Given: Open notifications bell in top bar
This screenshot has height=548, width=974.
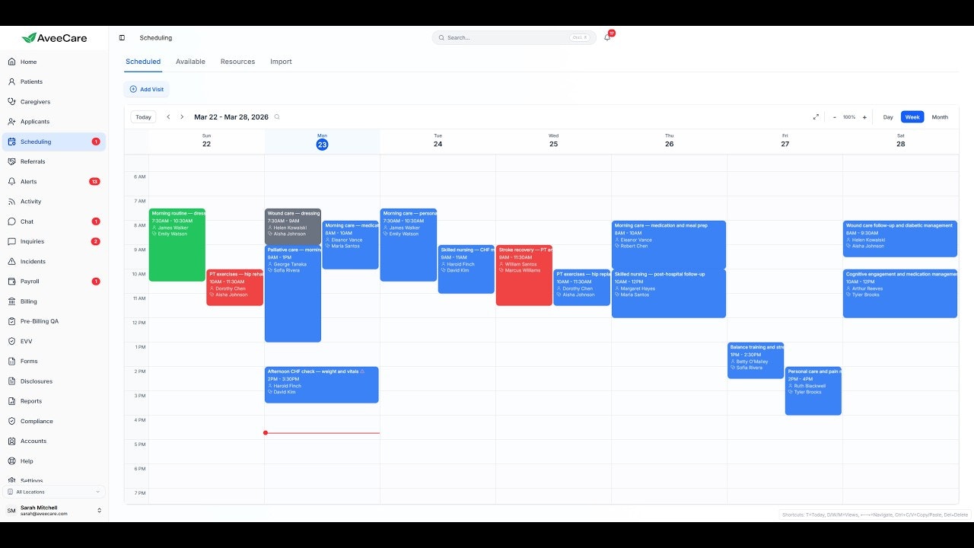Looking at the screenshot, I should pos(607,37).
